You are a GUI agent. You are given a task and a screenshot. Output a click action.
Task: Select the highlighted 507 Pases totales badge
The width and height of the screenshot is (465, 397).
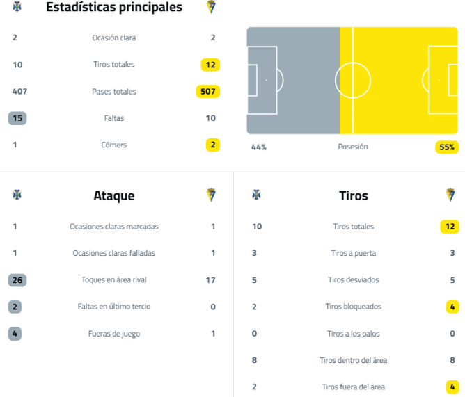(x=208, y=91)
